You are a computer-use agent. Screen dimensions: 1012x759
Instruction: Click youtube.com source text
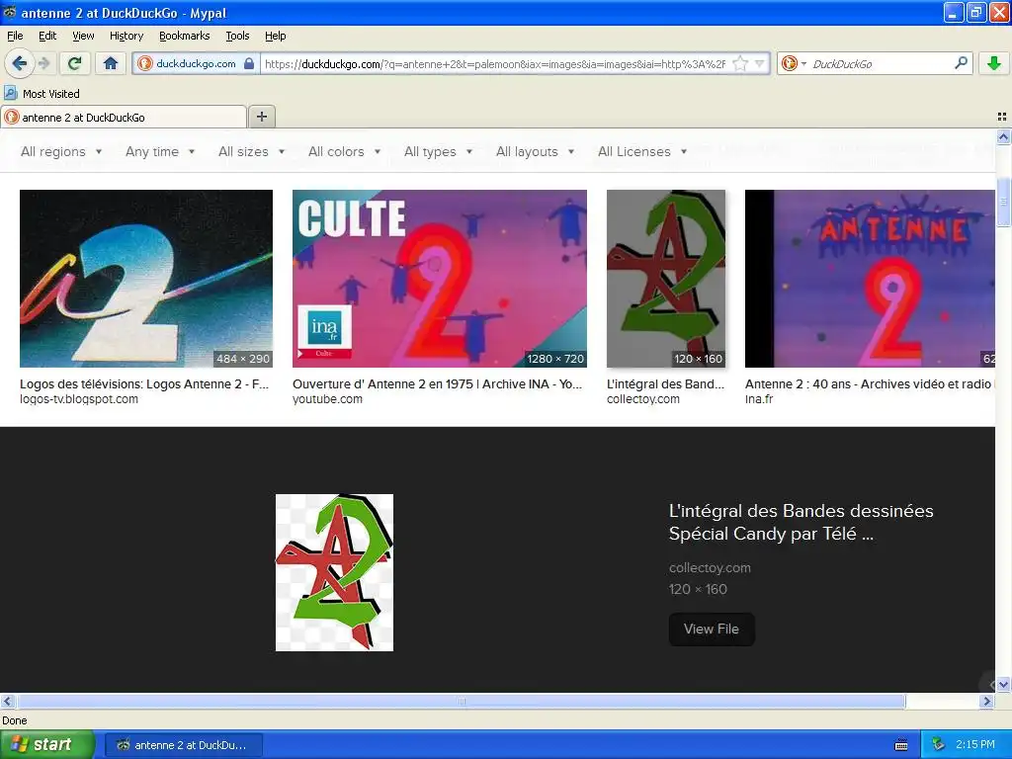[x=327, y=399]
